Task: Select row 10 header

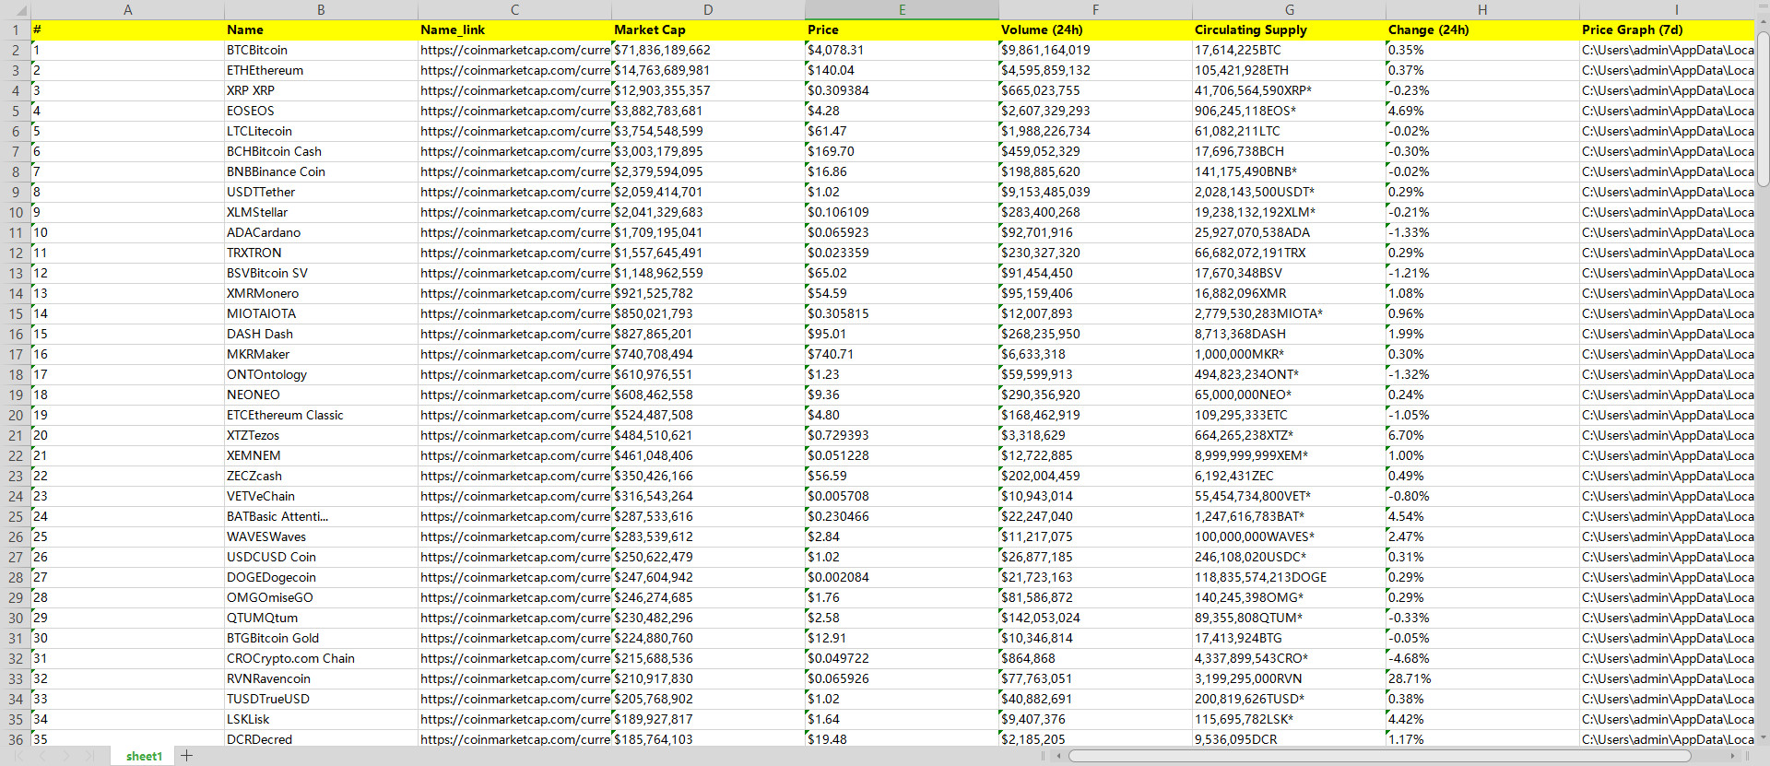Action: click(15, 212)
